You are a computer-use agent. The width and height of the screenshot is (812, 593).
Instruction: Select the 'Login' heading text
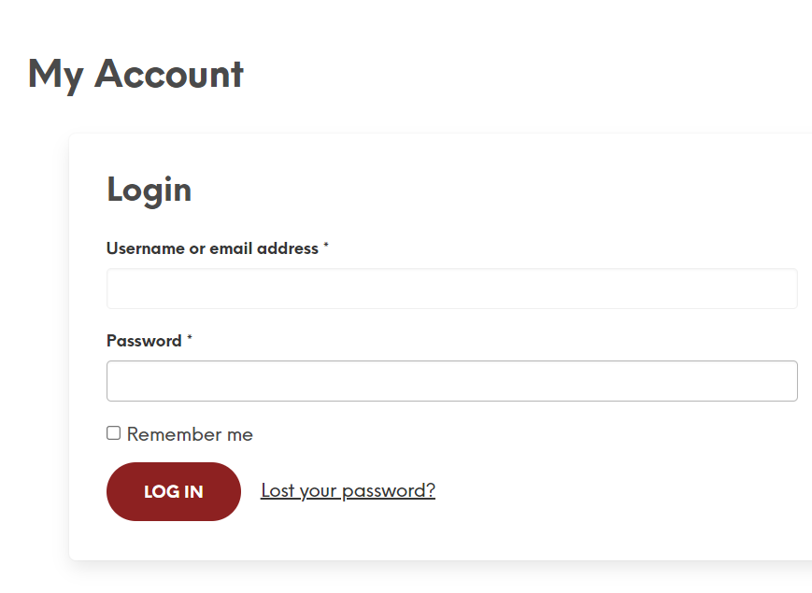click(x=150, y=191)
